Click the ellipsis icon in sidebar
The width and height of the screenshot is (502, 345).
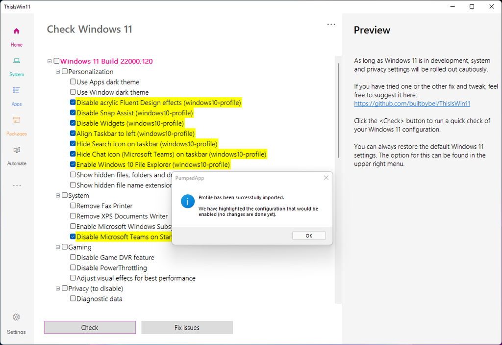[x=17, y=185]
